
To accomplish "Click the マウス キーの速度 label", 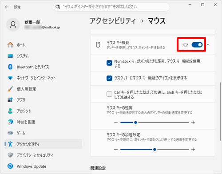I will (x=119, y=108).
